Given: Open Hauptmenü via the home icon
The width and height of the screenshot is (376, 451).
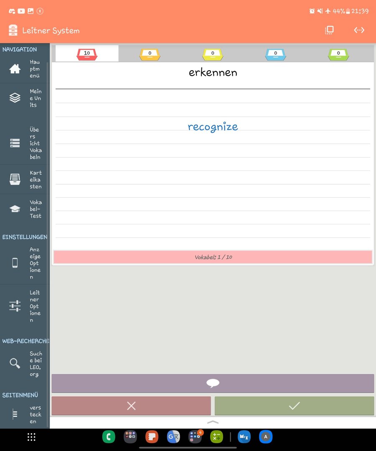Looking at the screenshot, I should [15, 69].
